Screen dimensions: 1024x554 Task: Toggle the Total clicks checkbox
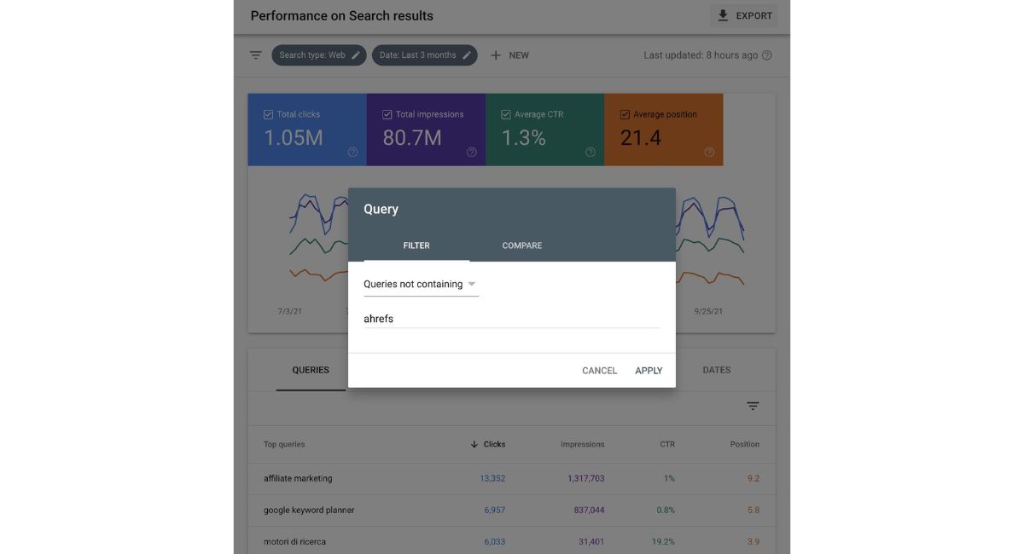269,114
